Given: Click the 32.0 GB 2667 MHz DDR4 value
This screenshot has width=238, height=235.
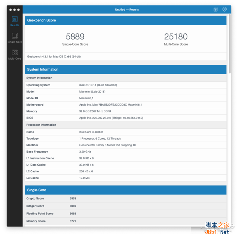Looking at the screenshot, I should (95, 111).
